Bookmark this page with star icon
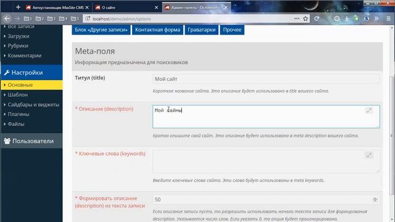The width and height of the screenshot is (395, 222). 306,18
